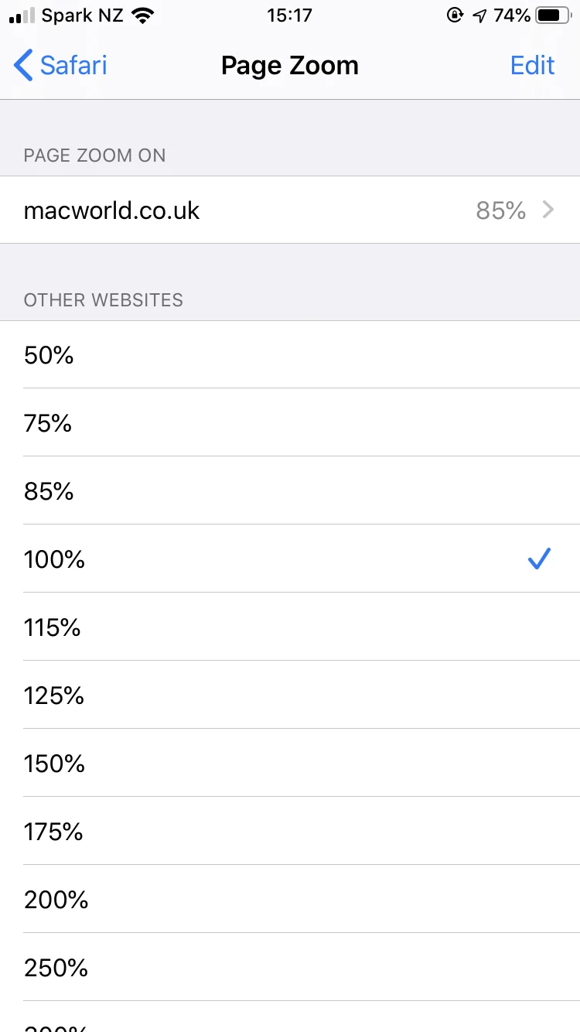Select 75% zoom for other websites
This screenshot has height=1032, width=580.
click(290, 423)
